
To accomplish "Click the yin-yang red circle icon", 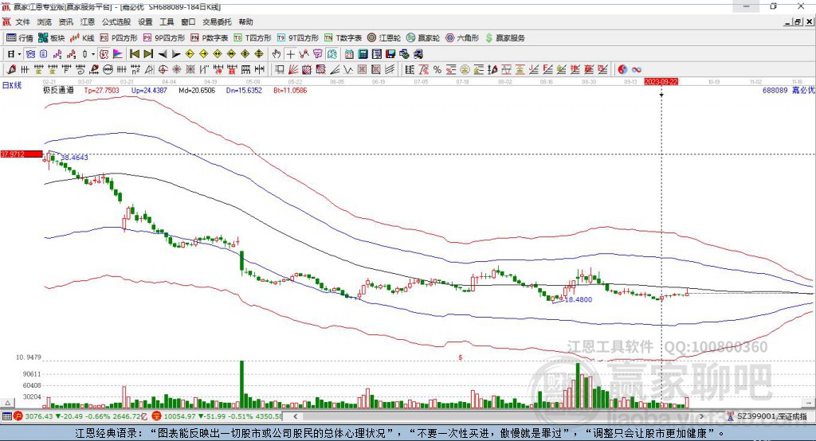I will 622,69.
